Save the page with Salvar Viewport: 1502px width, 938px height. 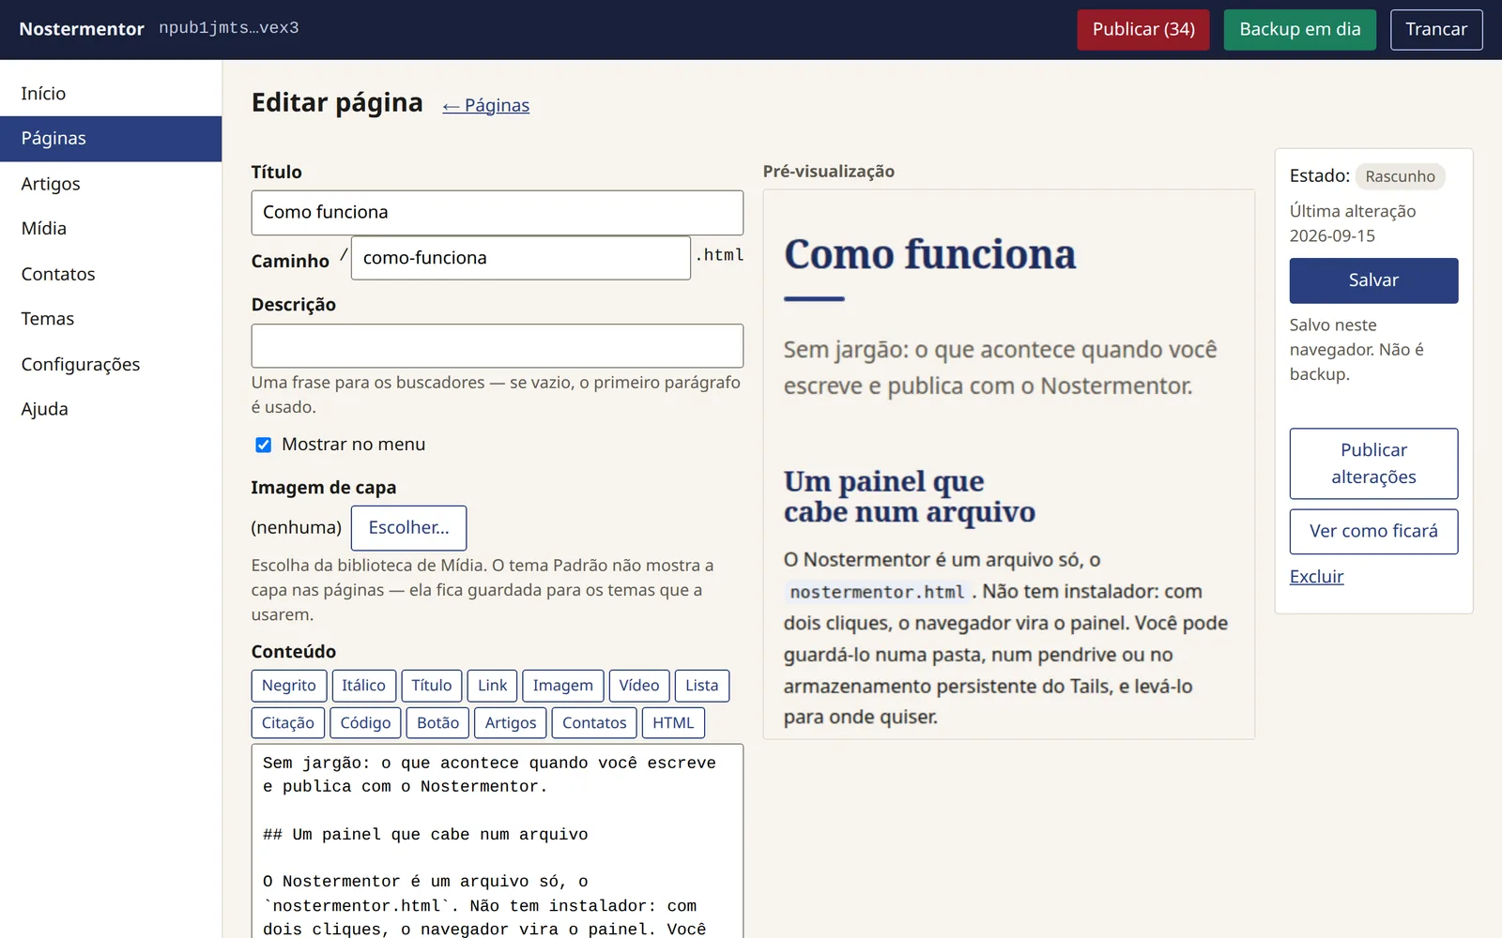[x=1373, y=280]
